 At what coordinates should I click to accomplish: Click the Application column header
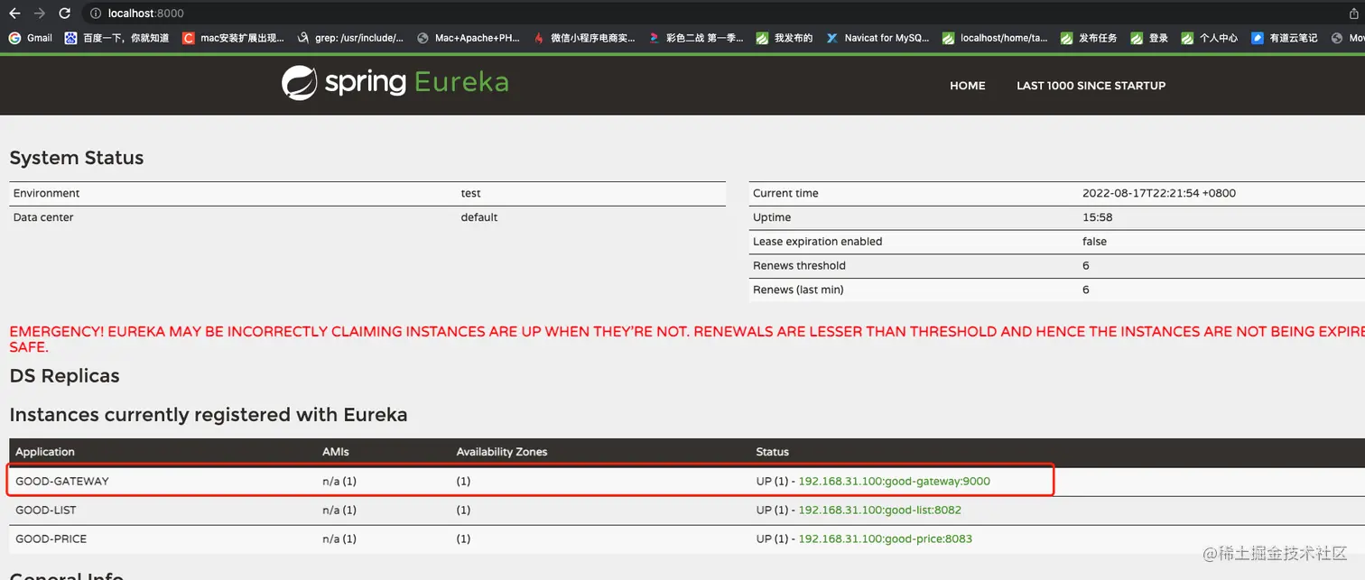45,452
